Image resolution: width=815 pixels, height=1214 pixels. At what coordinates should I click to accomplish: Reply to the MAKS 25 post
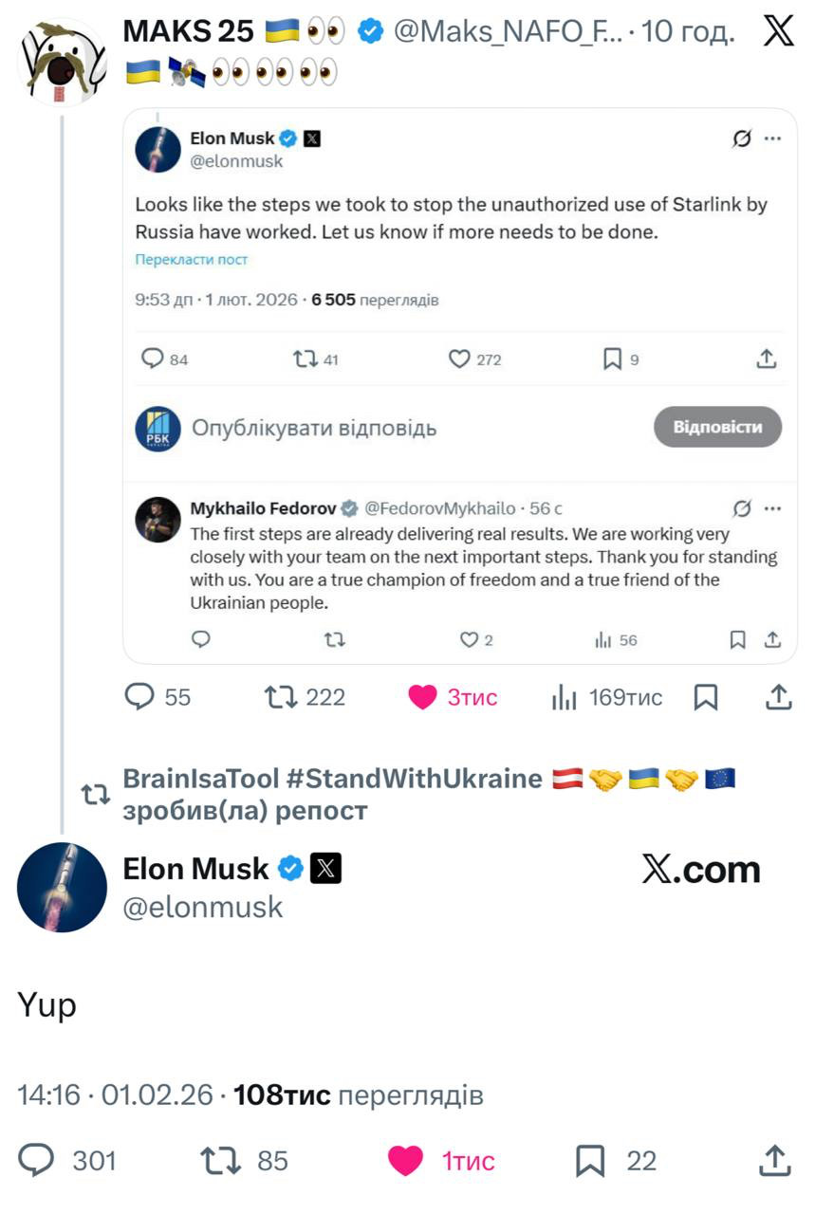click(140, 697)
